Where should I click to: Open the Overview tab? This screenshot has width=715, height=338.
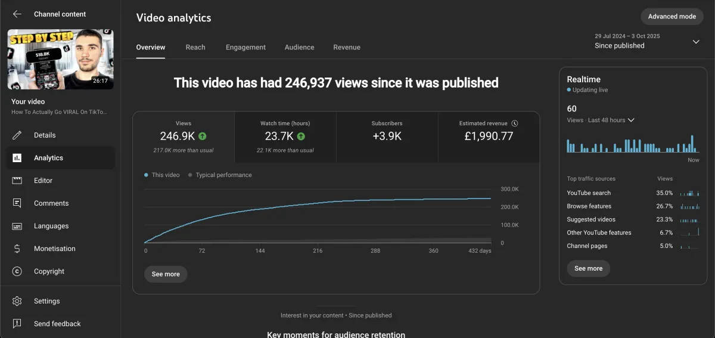click(x=151, y=47)
